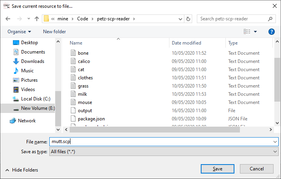The image size is (281, 179).
Task: Open the help question mark icon
Action: pyautogui.click(x=271, y=32)
